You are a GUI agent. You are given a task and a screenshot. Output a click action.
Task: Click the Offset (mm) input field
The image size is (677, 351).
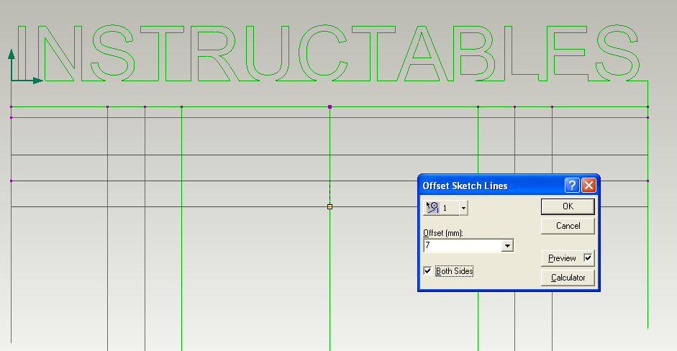463,246
